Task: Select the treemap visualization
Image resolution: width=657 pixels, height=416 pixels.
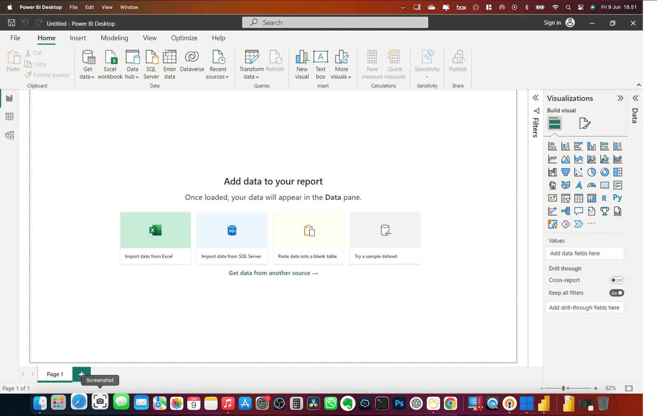Action: click(x=618, y=172)
